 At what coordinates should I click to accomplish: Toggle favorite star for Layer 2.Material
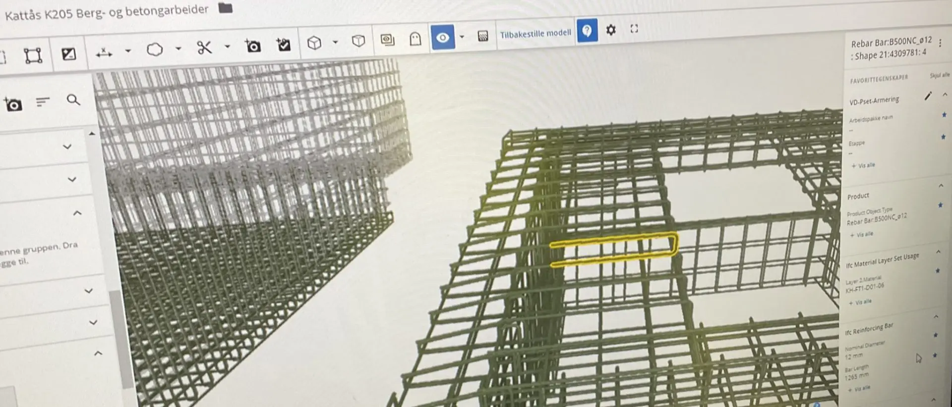[x=937, y=271]
